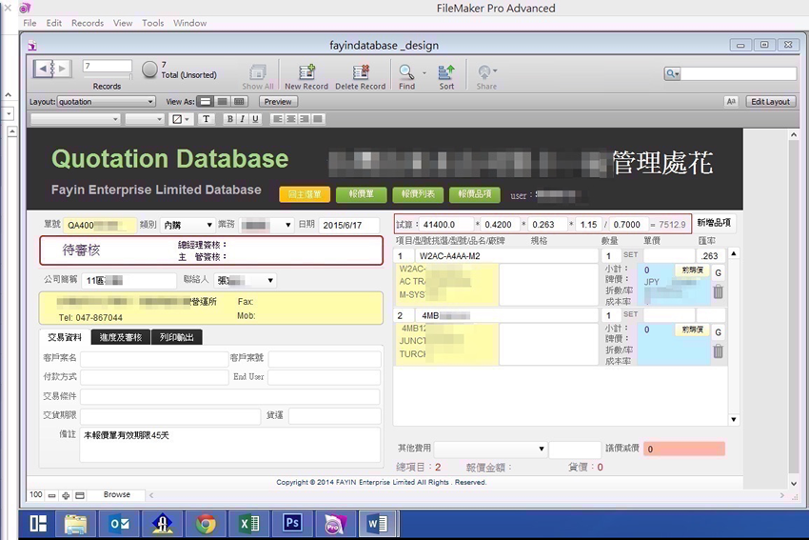Open the Find magnifier tool
The image size is (809, 540).
(406, 73)
